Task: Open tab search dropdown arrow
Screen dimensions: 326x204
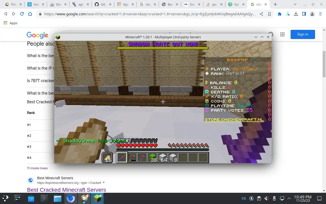Action: 295,4
